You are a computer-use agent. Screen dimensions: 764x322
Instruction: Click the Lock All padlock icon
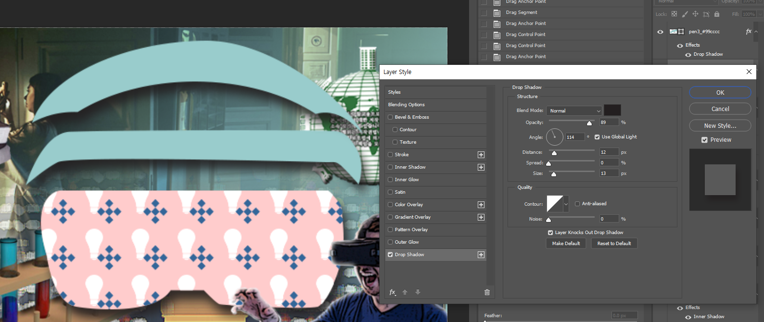[x=717, y=14]
